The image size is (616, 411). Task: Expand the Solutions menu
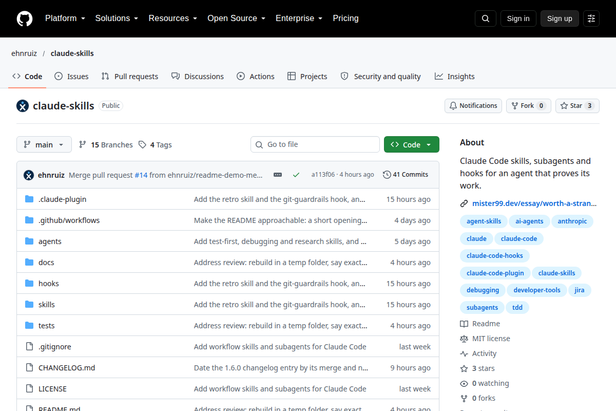[117, 18]
